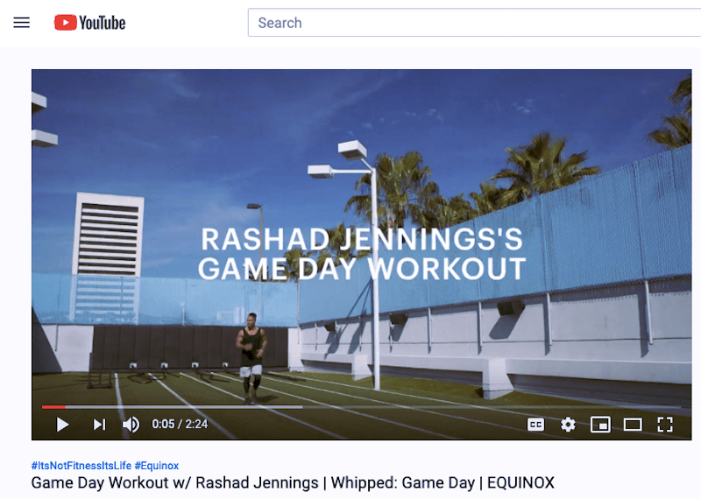Click the Game Day Workout video title
This screenshot has height=499, width=701.
pyautogui.click(x=293, y=483)
